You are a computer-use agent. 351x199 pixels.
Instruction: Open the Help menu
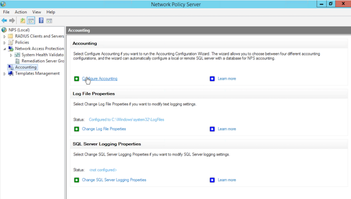click(51, 12)
